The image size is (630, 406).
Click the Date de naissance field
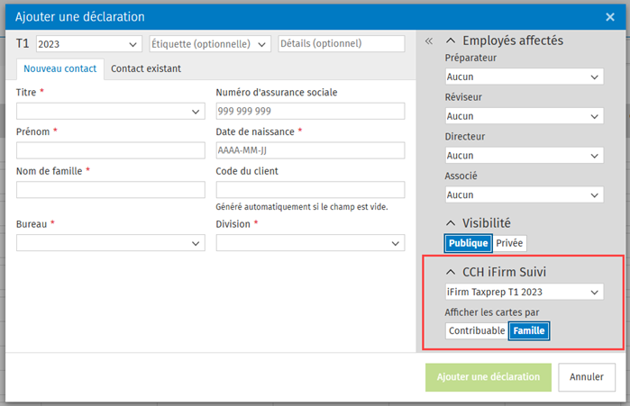[310, 150]
